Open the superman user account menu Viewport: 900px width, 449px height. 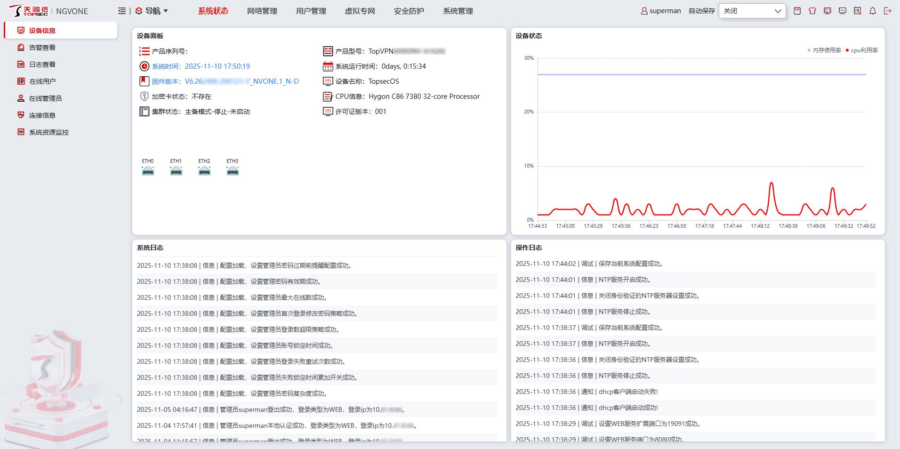pos(661,11)
